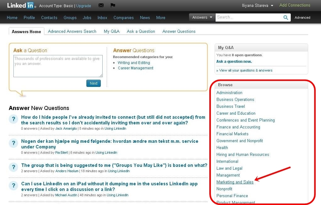Switch to Advanced Answers Search tab
The image size is (321, 205).
pos(72,31)
